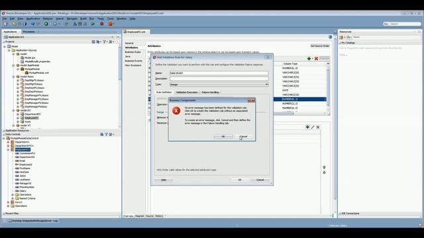
Task: Open the Business Rules editor page
Action: [132, 52]
